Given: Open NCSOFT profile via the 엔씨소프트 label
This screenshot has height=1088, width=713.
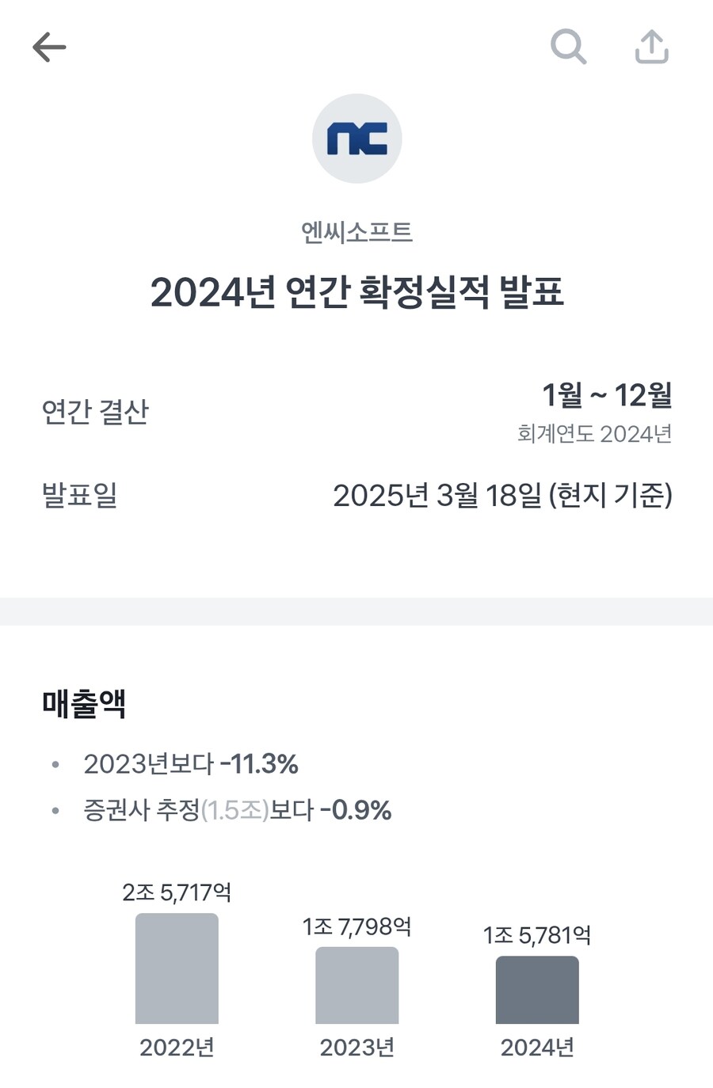Looking at the screenshot, I should (356, 231).
